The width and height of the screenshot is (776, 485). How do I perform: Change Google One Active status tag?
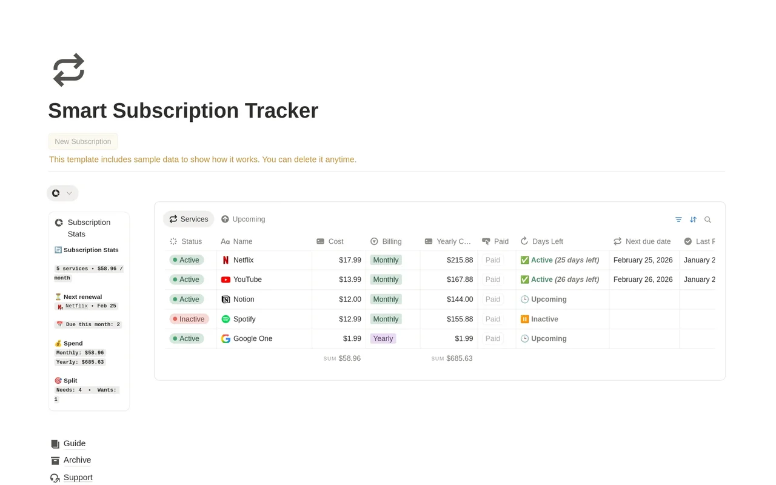(x=186, y=339)
